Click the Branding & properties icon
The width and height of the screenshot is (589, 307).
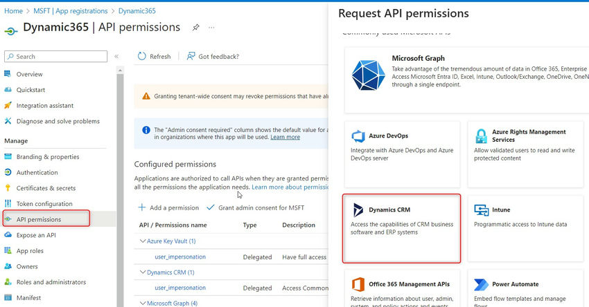(8, 157)
